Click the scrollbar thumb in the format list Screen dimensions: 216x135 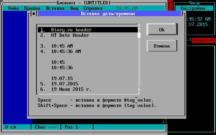[139, 35]
